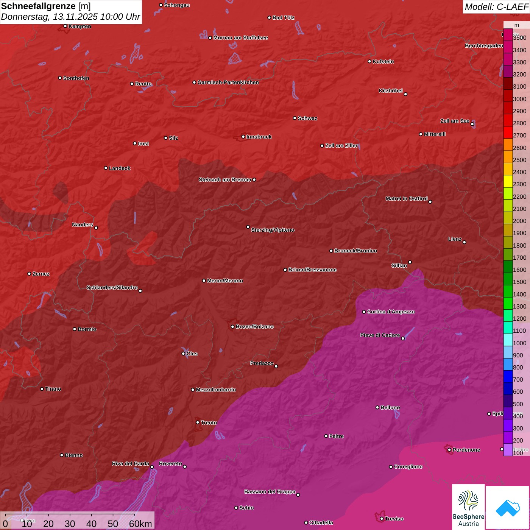Viewport: 530px width, 530px height.
Task: Select the 2300 m yellow legend swatch
Action: pos(508,181)
